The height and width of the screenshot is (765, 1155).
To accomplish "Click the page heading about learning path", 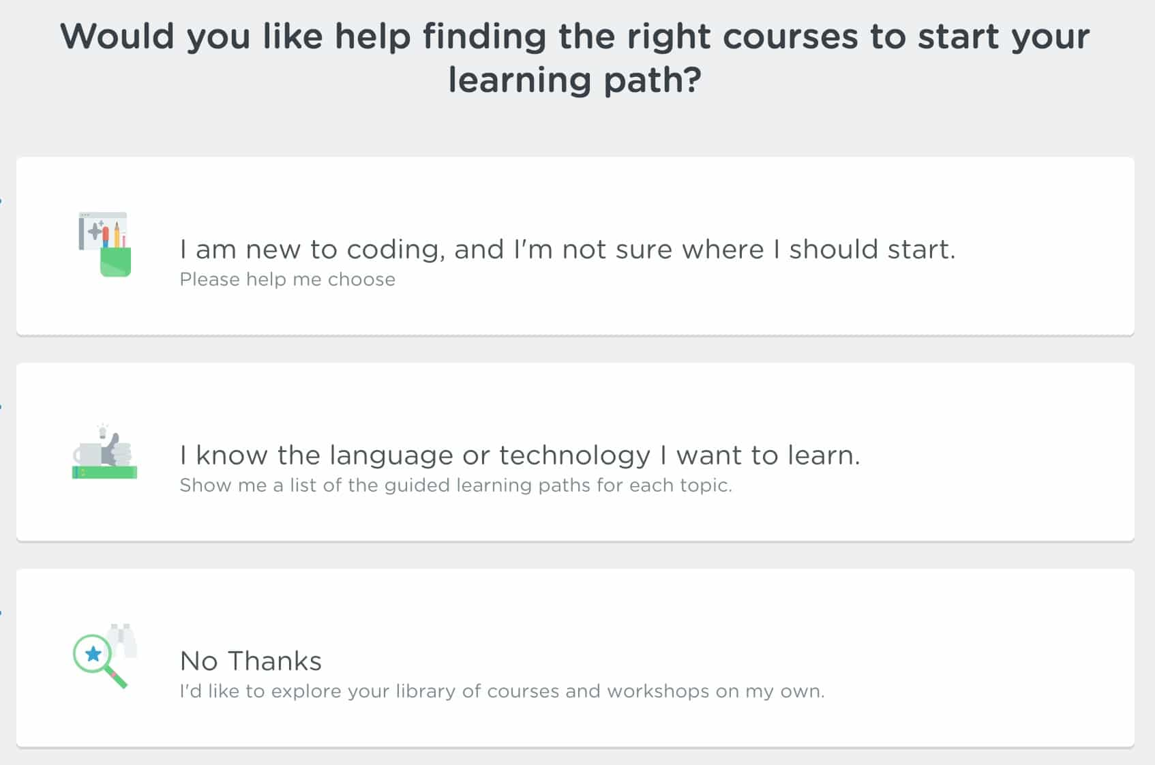I will [575, 57].
